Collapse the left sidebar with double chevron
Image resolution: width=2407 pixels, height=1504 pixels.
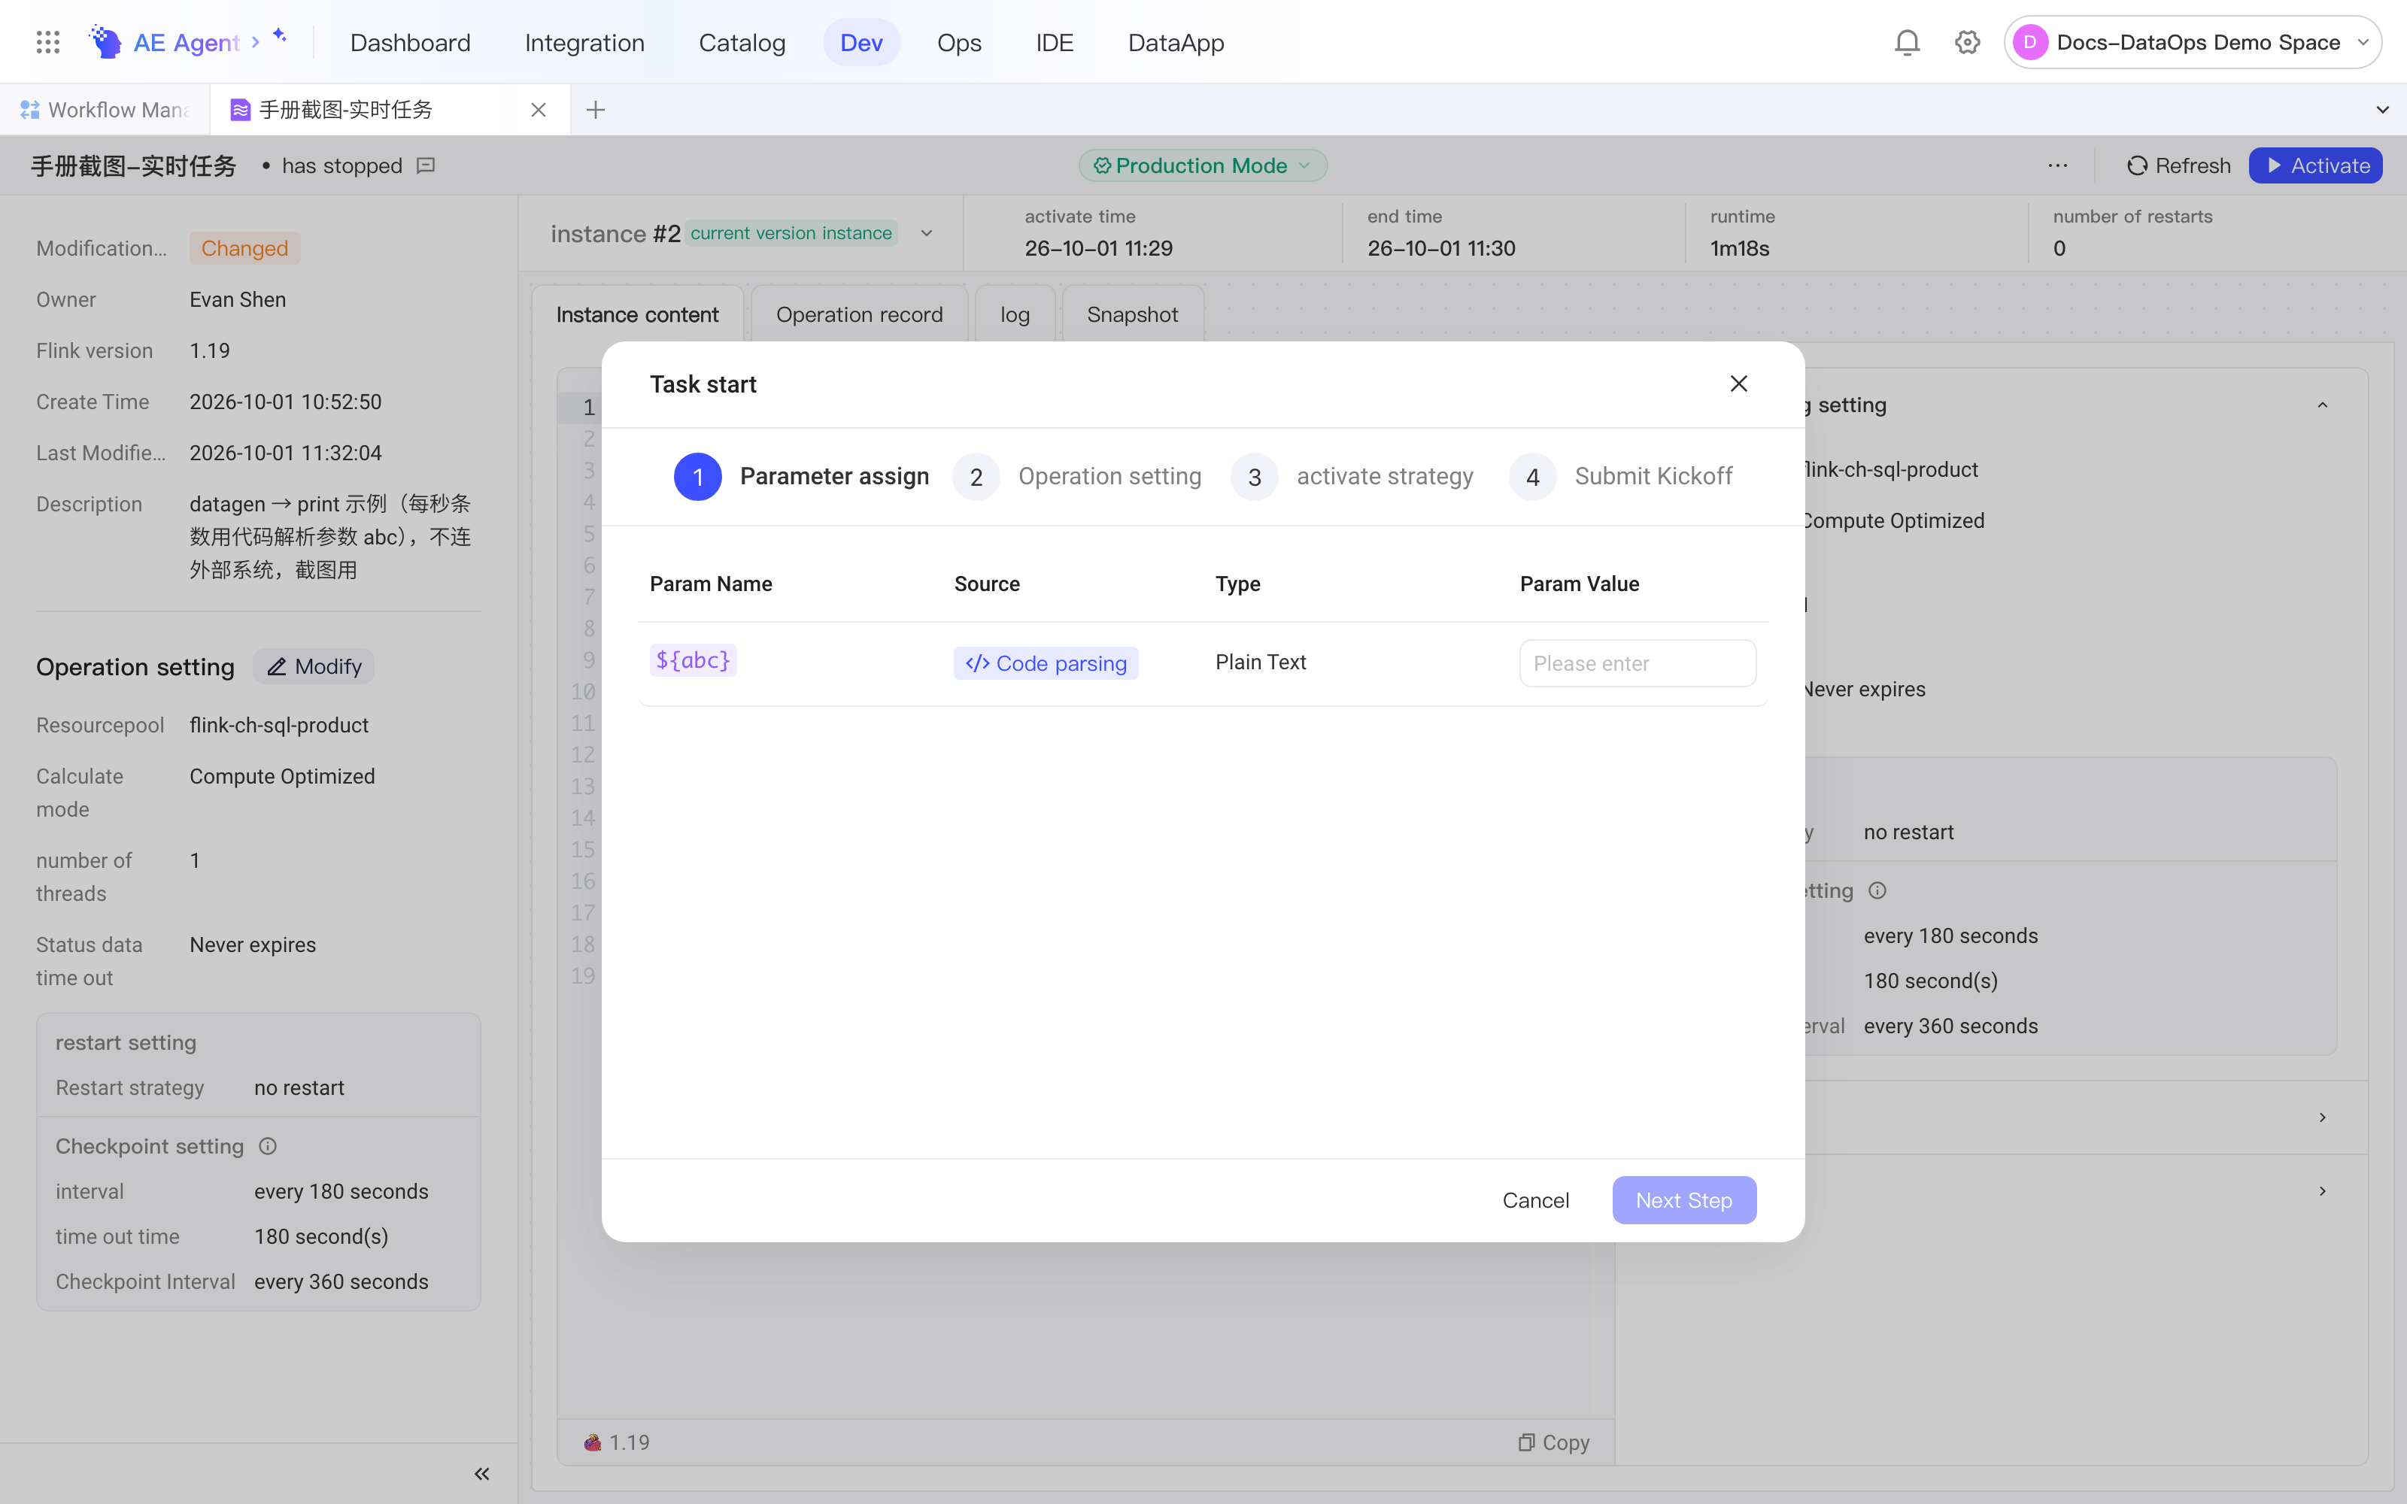481,1474
